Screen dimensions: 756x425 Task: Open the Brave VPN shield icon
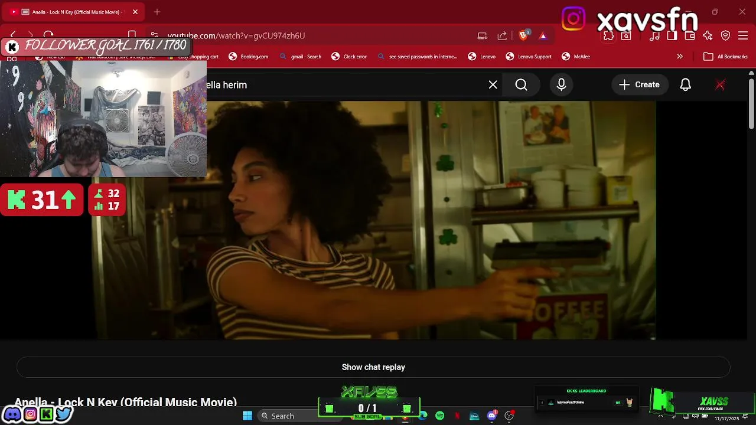pyautogui.click(x=725, y=35)
